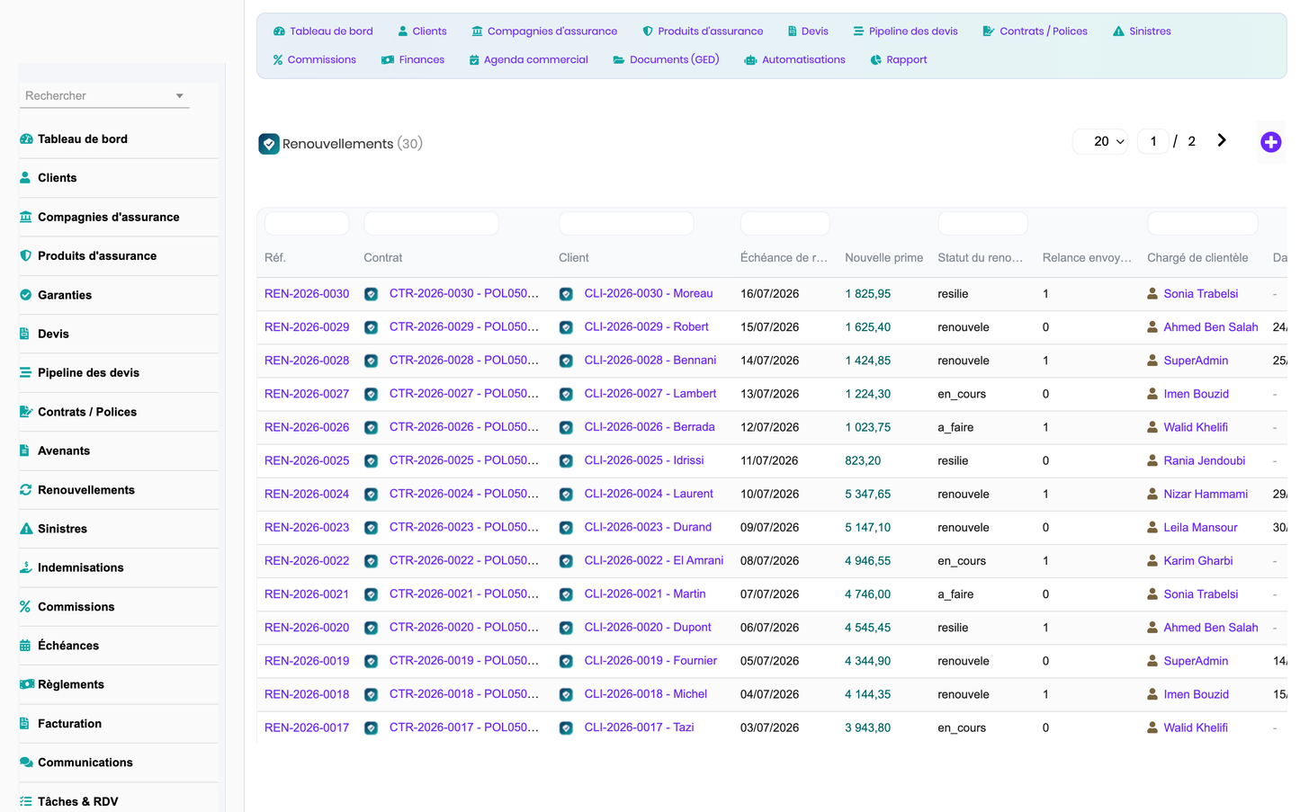
Task: Open Leila Mansour account manager link
Action: point(1200,528)
